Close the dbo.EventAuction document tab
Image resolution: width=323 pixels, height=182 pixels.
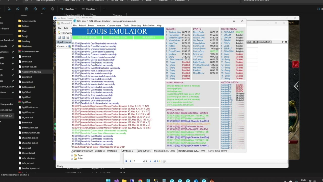(x=286, y=42)
